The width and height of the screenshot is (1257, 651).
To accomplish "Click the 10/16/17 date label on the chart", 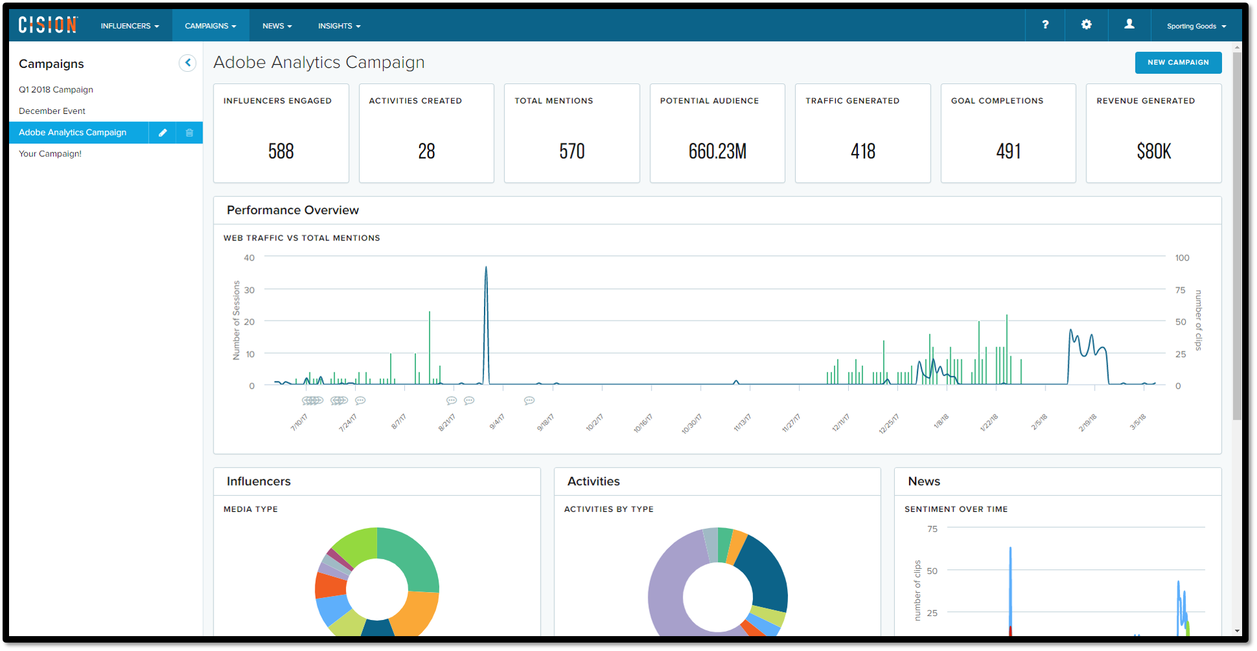I will tap(642, 423).
